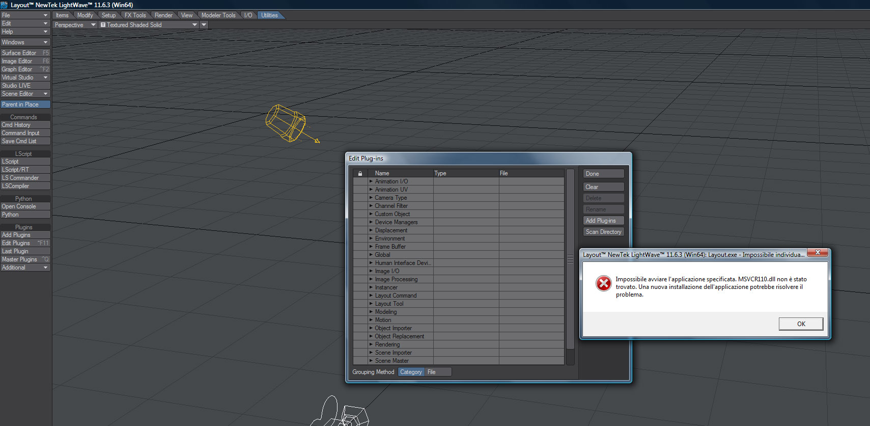870x426 pixels.
Task: Open the viewport options arrow dropdown
Action: (204, 25)
